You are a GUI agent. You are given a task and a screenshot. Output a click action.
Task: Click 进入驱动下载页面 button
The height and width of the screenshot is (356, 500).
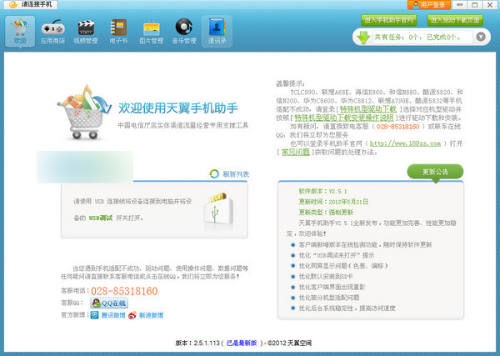455,20
